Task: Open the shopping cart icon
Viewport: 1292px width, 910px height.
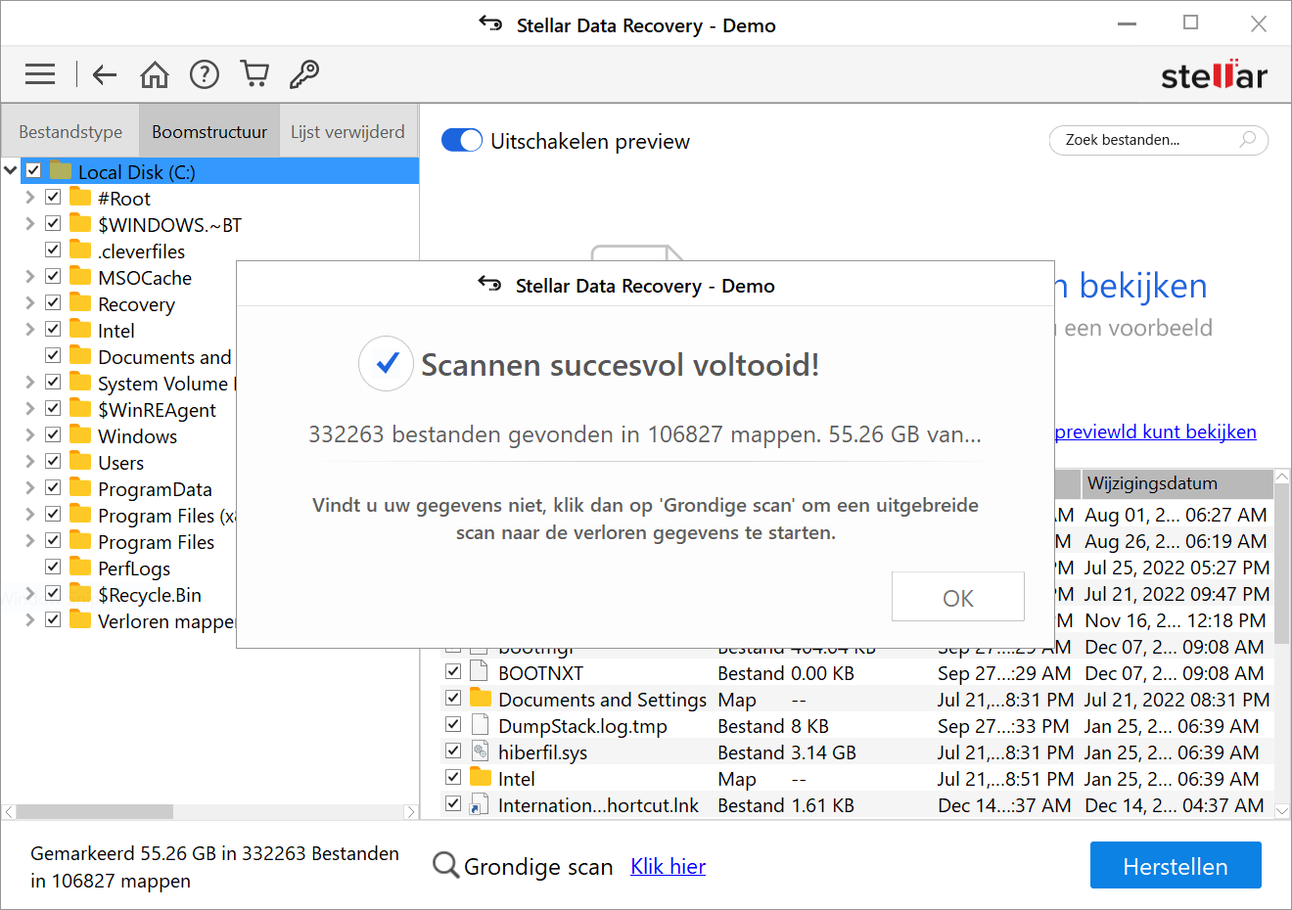Action: (x=254, y=74)
